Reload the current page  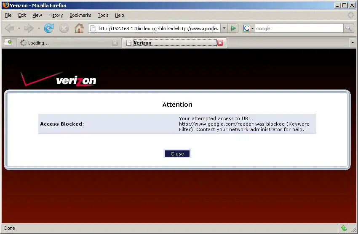(x=49, y=29)
